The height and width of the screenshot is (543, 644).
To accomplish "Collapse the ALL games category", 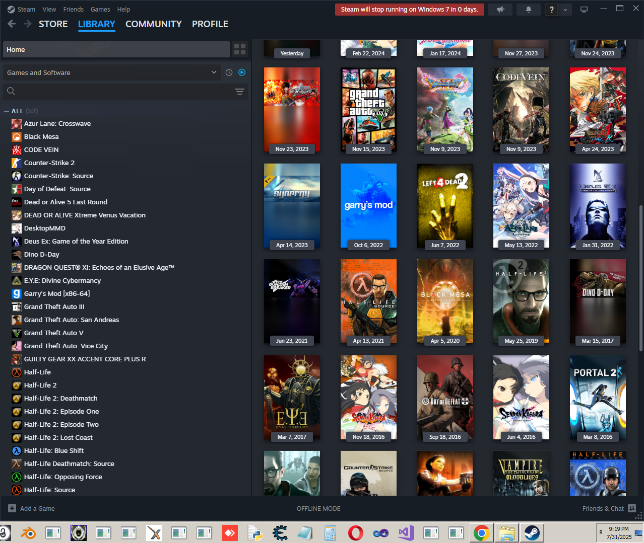I will tap(7, 111).
